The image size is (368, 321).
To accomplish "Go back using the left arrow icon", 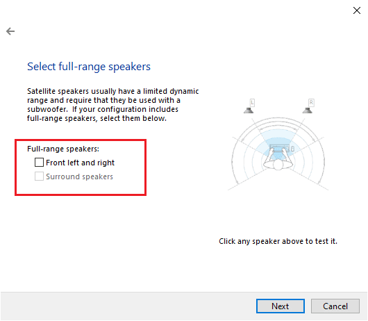I will coord(10,31).
